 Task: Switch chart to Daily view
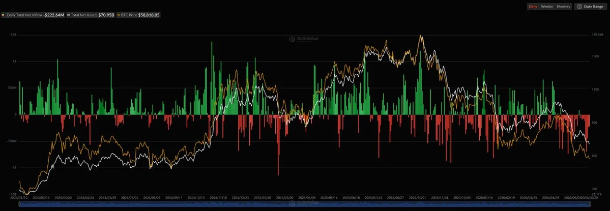[533, 7]
